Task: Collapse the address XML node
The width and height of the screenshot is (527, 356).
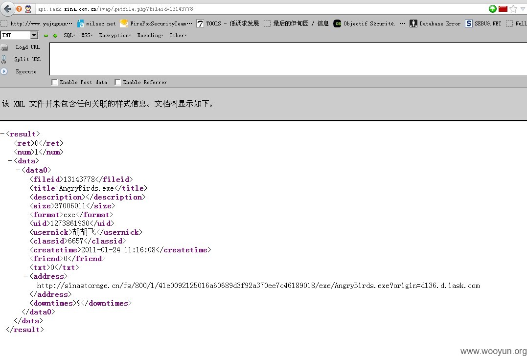Action: (x=26, y=276)
